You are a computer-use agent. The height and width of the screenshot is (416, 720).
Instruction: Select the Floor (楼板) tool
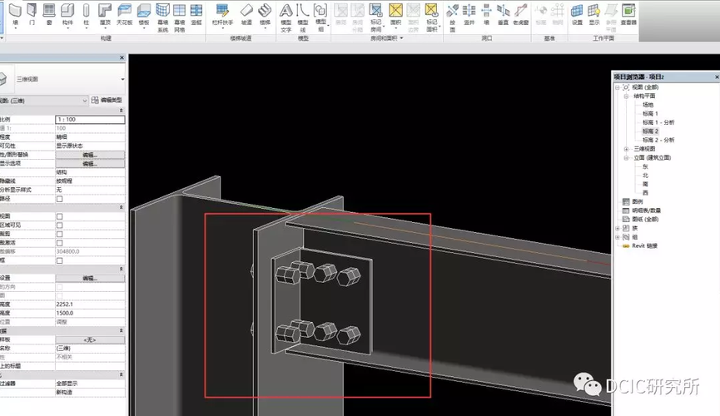(144, 14)
